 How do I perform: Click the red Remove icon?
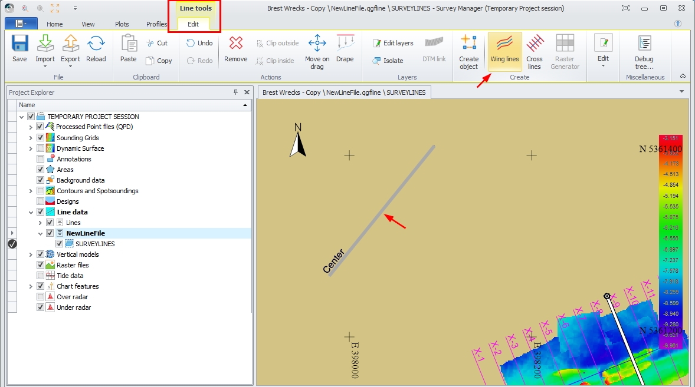(235, 45)
